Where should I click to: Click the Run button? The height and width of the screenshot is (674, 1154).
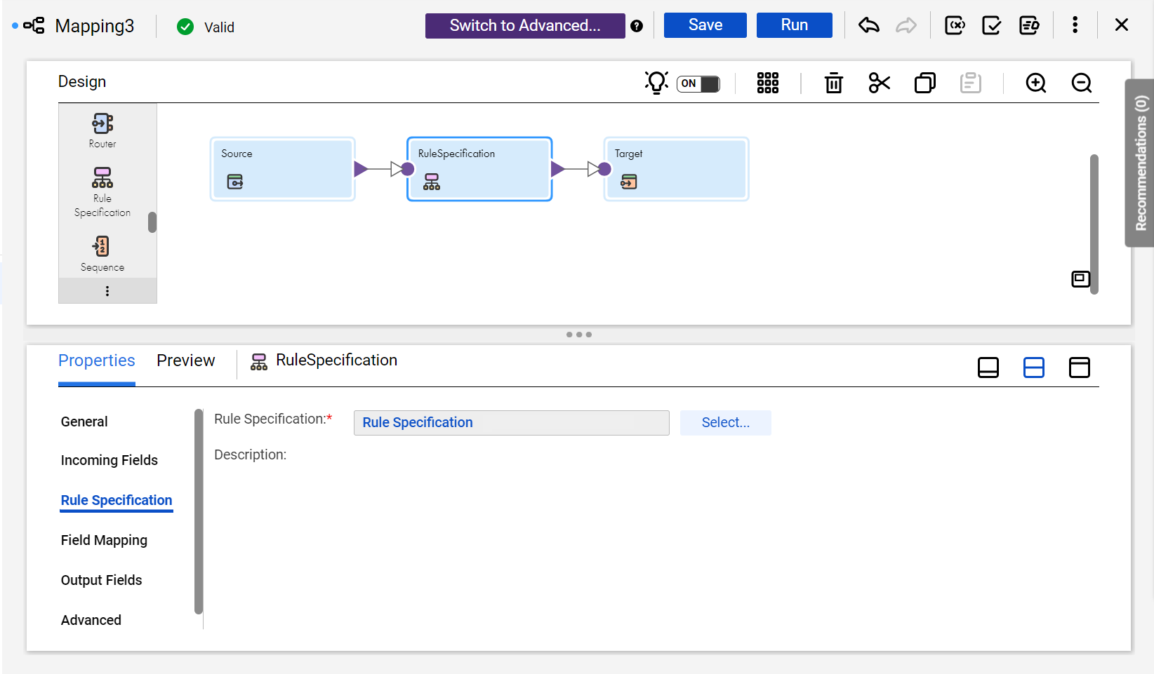tap(795, 25)
